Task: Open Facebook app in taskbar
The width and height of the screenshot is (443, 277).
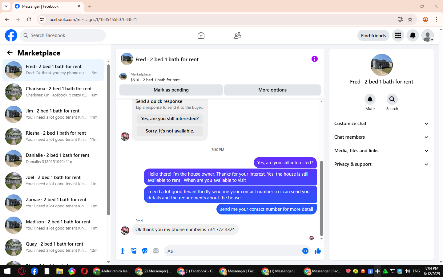Action: coord(34,271)
